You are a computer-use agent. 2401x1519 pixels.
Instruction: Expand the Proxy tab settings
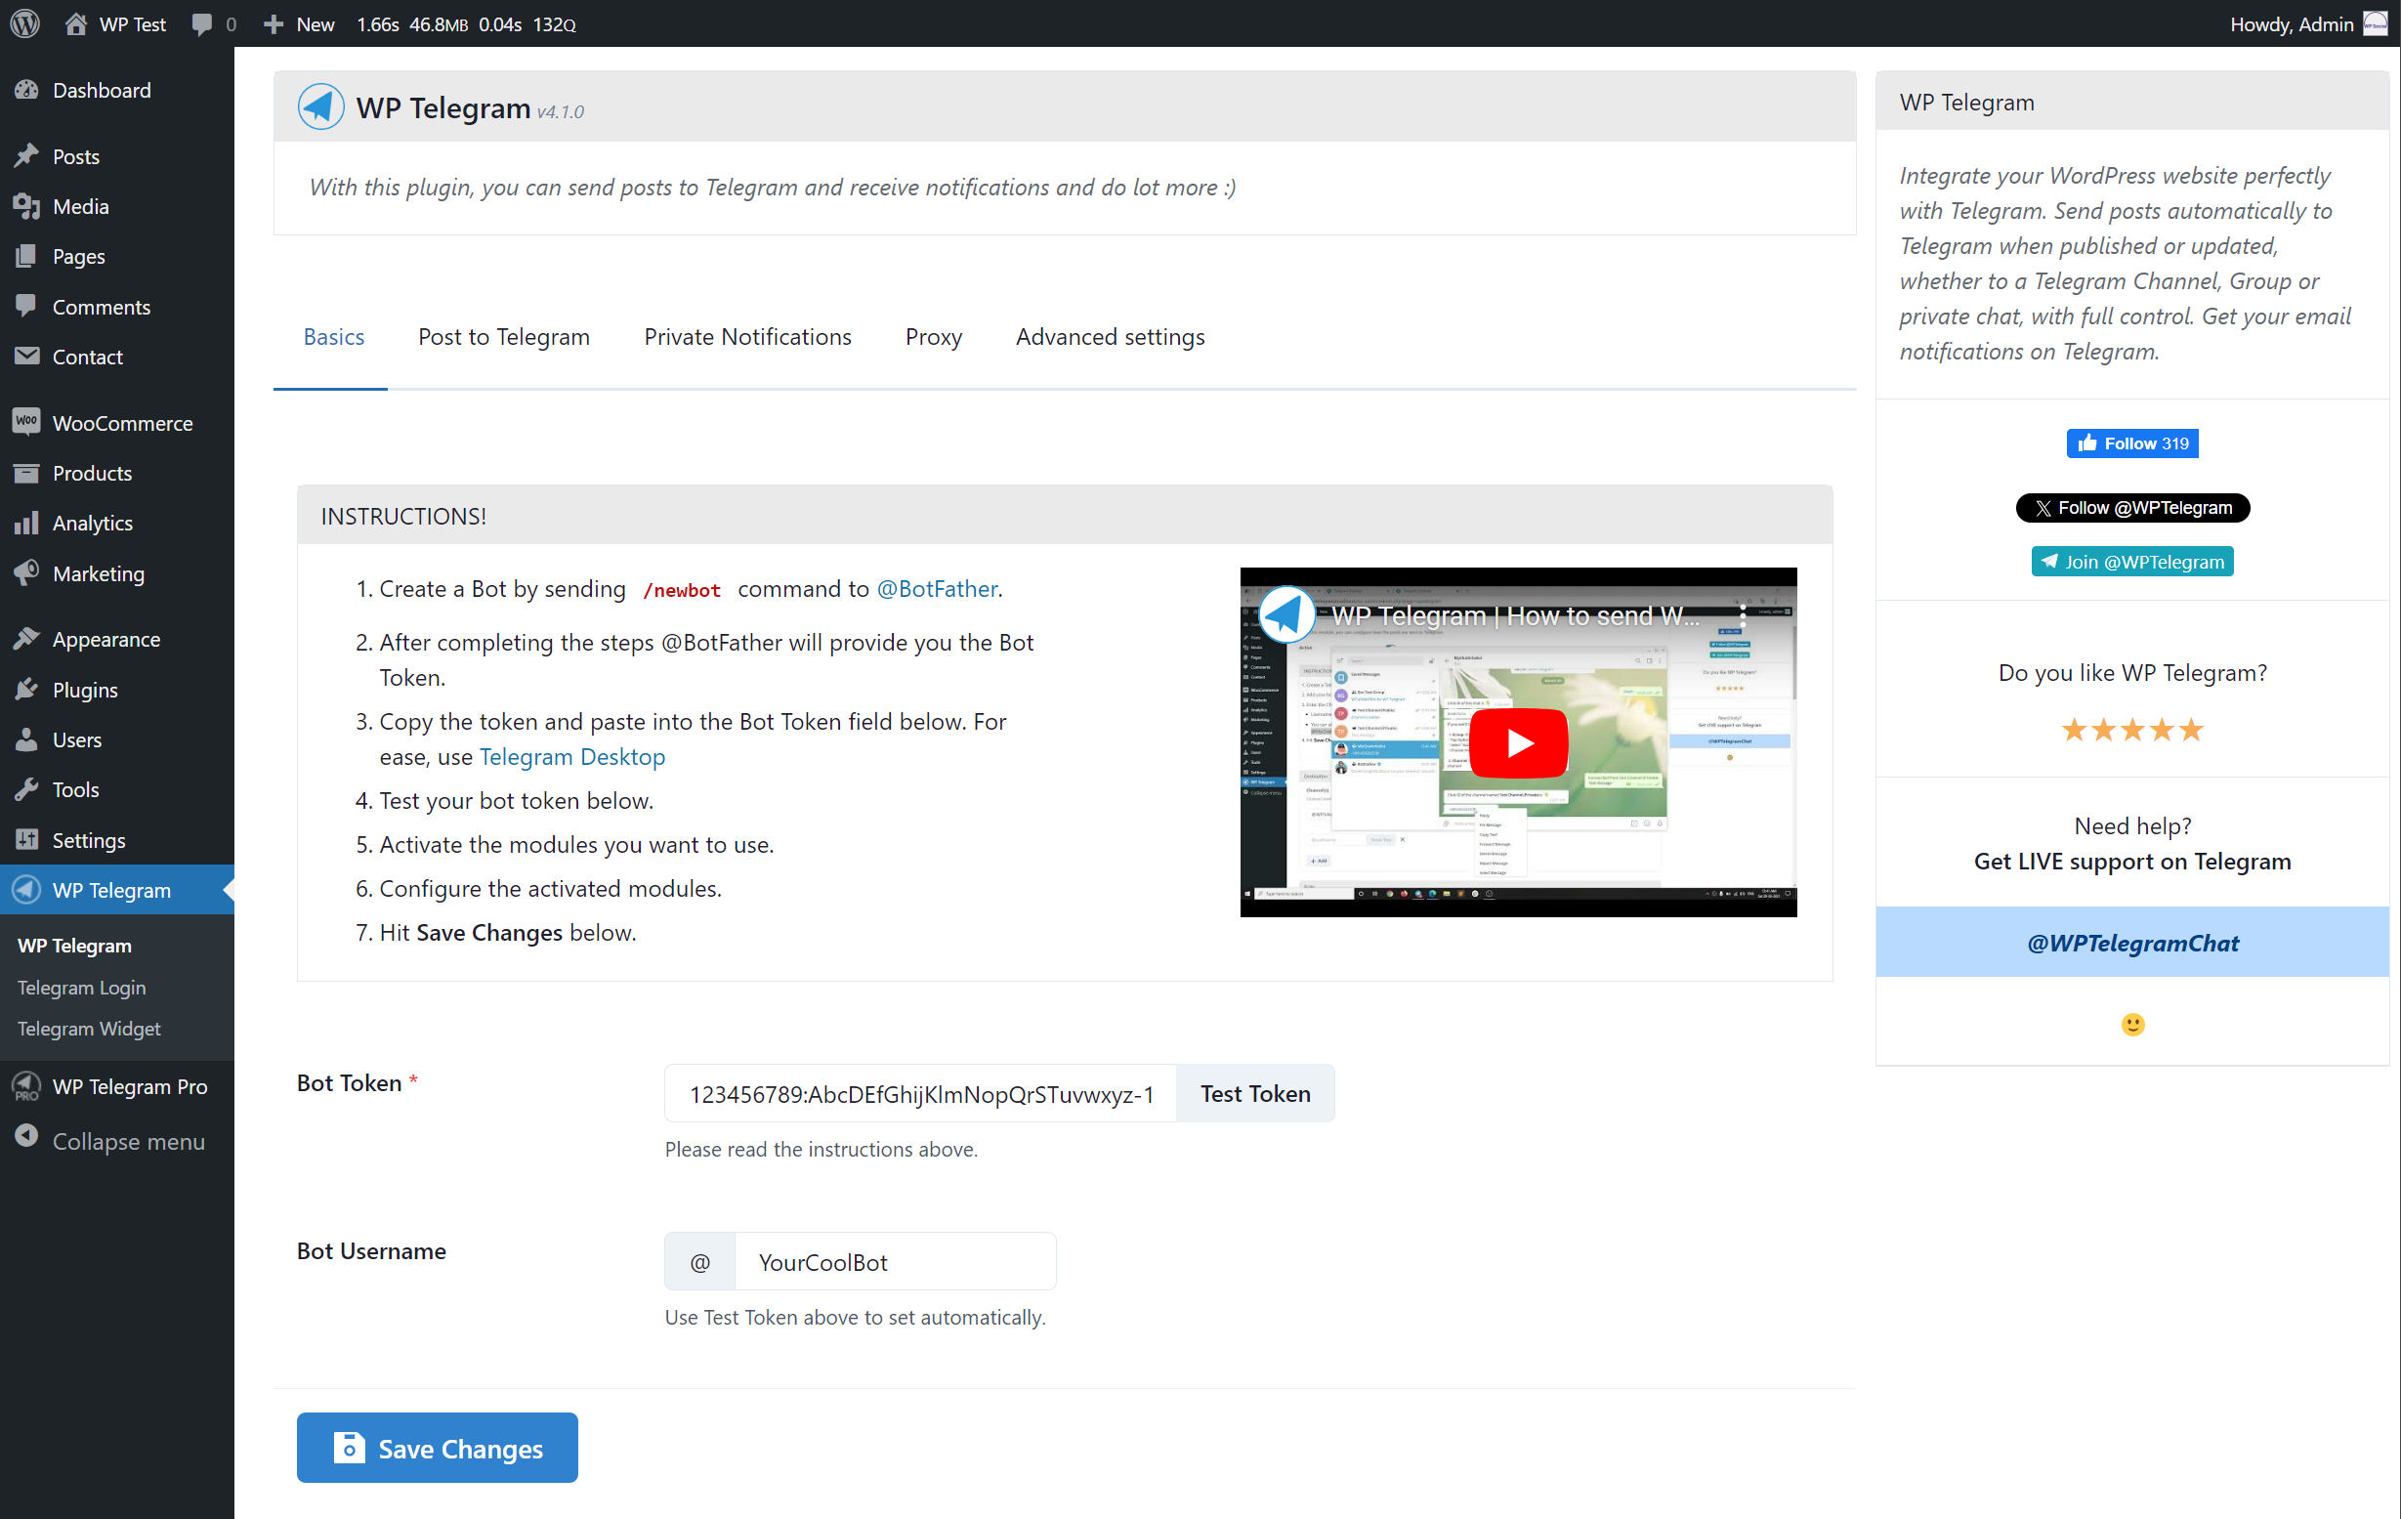click(x=933, y=336)
